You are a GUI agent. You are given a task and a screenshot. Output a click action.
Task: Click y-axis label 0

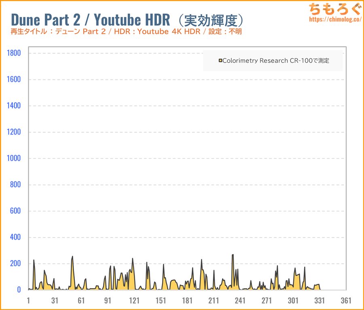pyautogui.click(x=19, y=289)
